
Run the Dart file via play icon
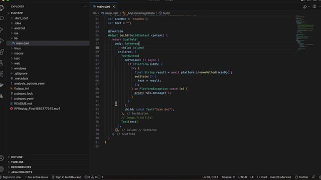pyautogui.click(x=305, y=6)
